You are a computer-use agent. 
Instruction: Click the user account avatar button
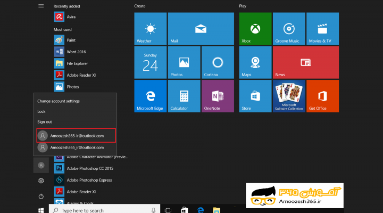[x=41, y=165]
